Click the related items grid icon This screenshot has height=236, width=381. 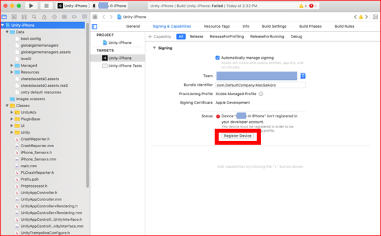pos(95,16)
